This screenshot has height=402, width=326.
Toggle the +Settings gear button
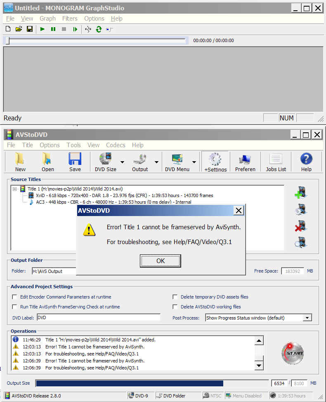pos(215,162)
